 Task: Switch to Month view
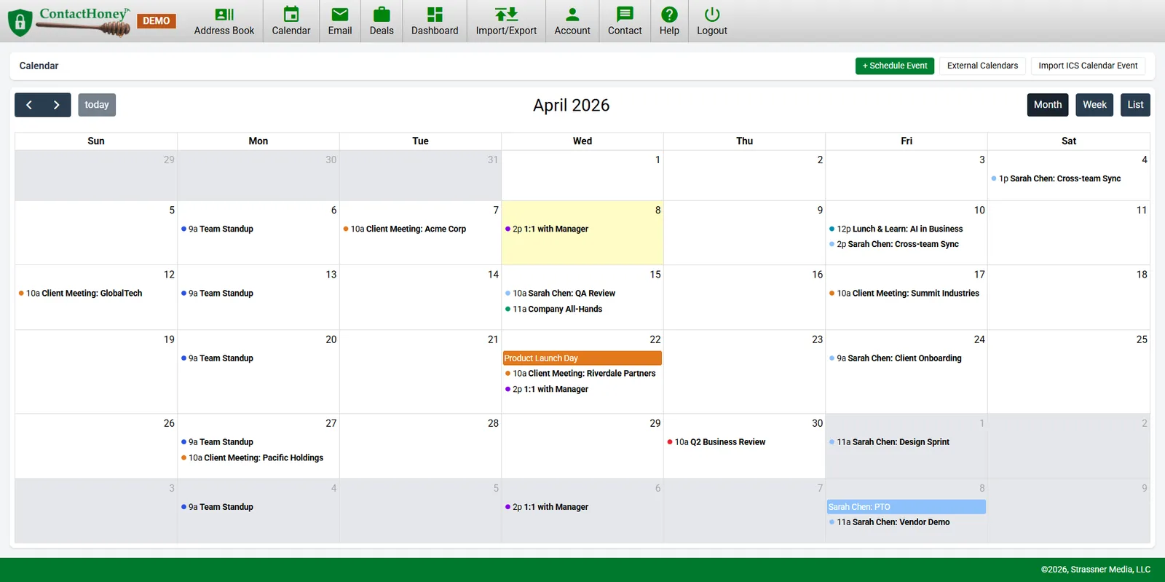[1048, 105]
